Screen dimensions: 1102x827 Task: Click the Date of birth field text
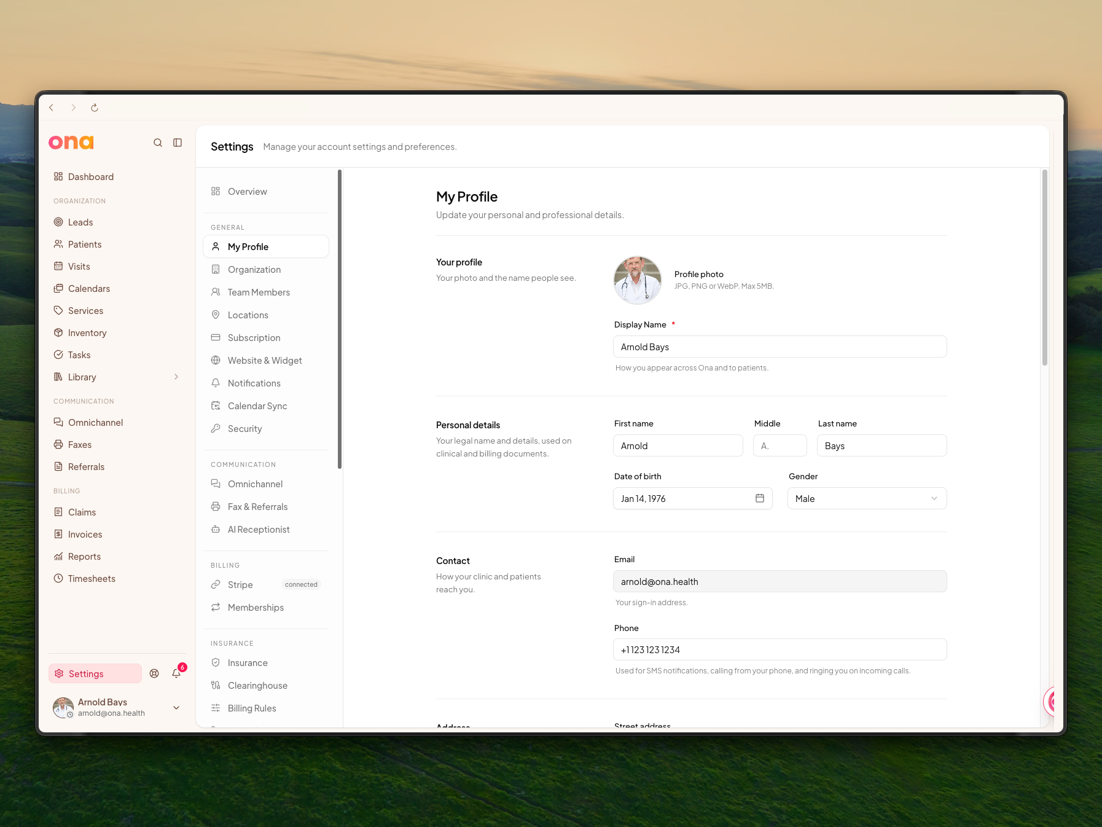point(643,499)
